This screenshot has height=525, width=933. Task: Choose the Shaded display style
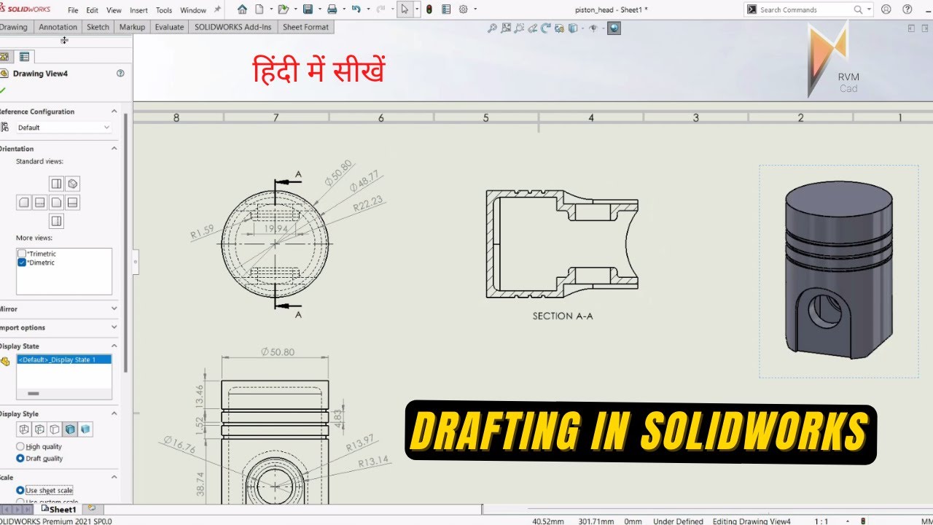85,429
